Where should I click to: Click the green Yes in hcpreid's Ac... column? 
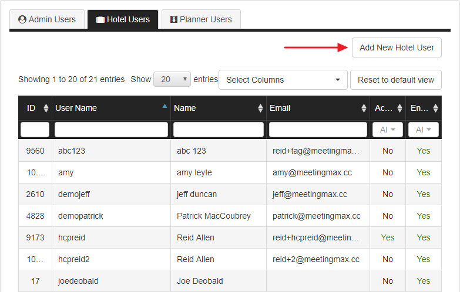pyautogui.click(x=388, y=237)
